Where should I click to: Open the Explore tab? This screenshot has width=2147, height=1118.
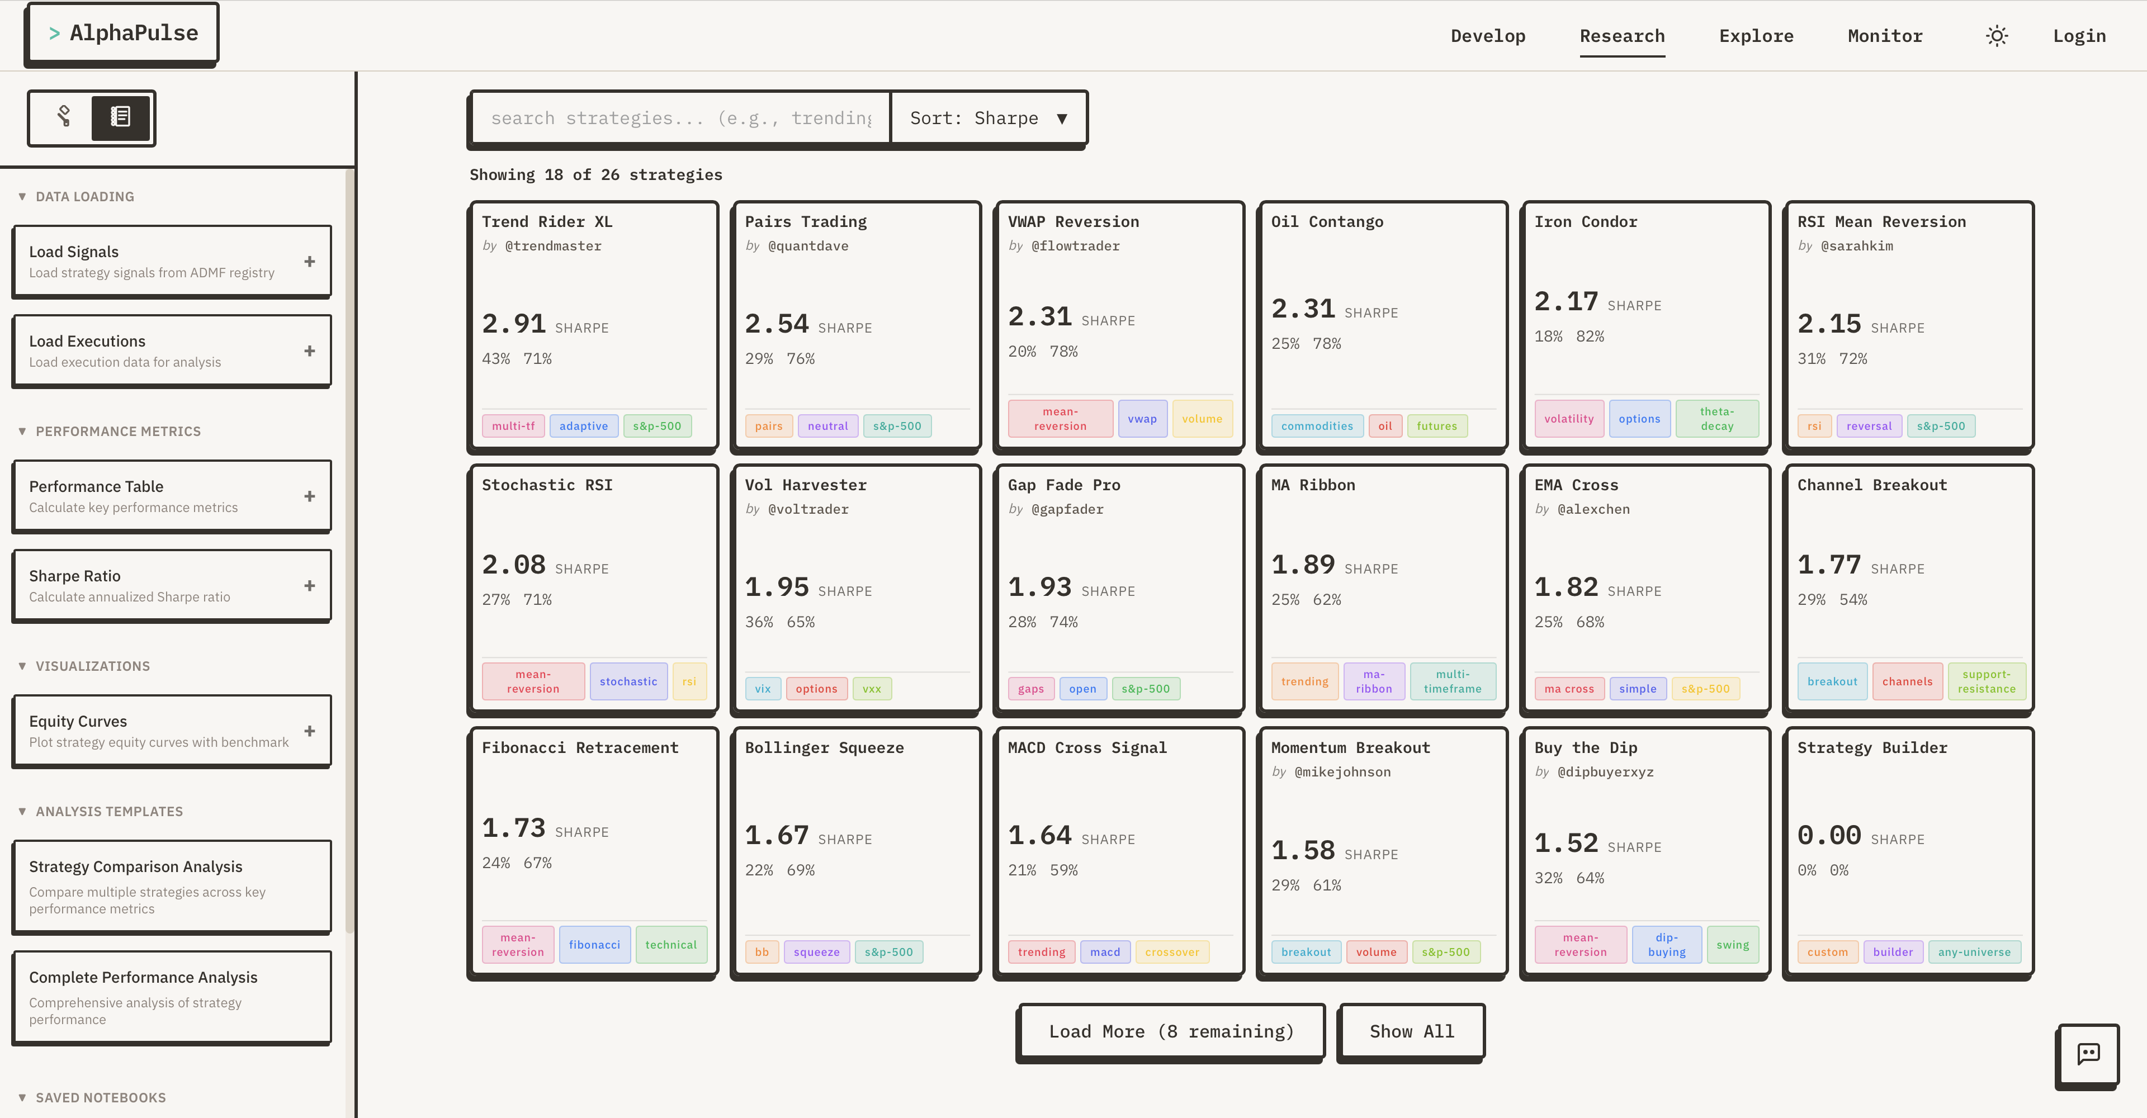1756,36
